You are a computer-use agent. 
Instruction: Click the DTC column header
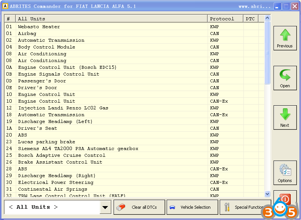(x=250, y=19)
